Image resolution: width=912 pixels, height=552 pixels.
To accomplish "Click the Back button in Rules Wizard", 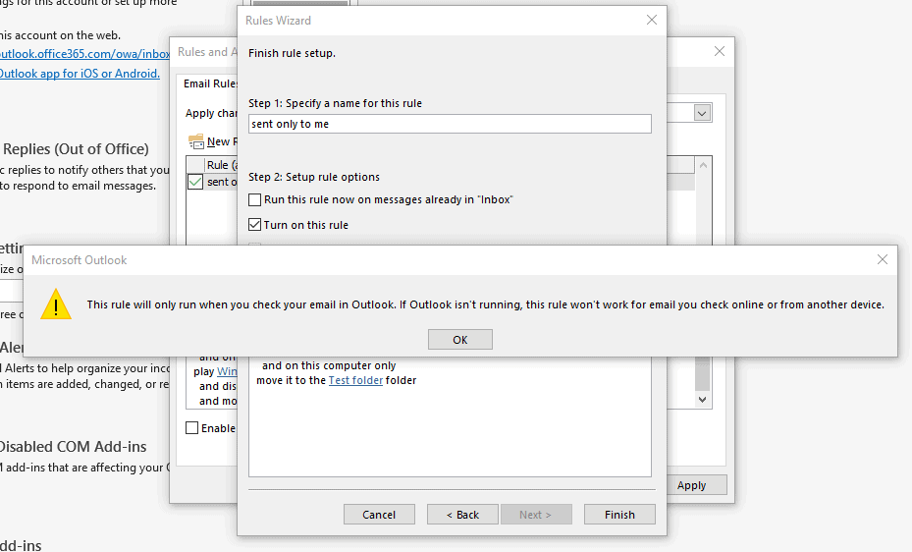I will click(462, 515).
